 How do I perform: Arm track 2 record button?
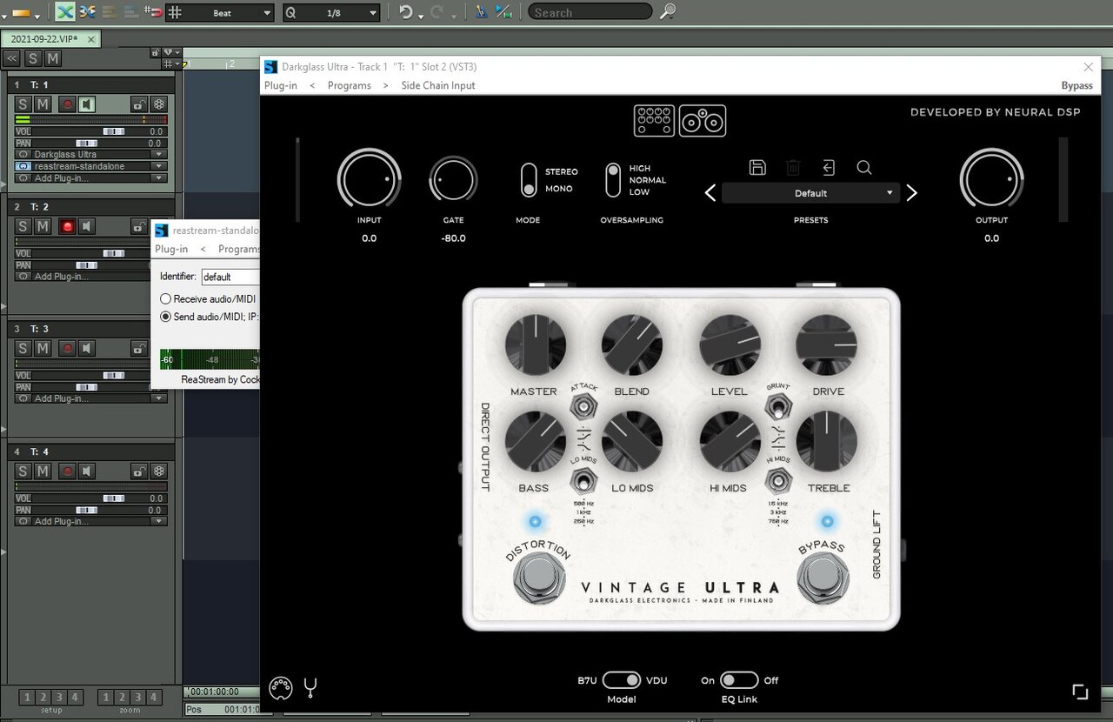[67, 226]
